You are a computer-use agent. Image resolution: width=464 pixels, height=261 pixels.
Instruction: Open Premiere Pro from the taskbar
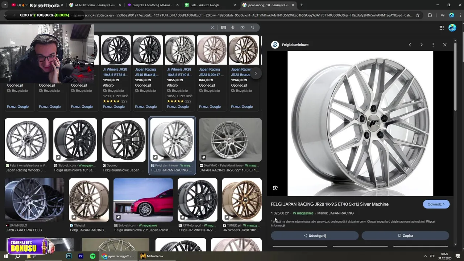(81, 256)
